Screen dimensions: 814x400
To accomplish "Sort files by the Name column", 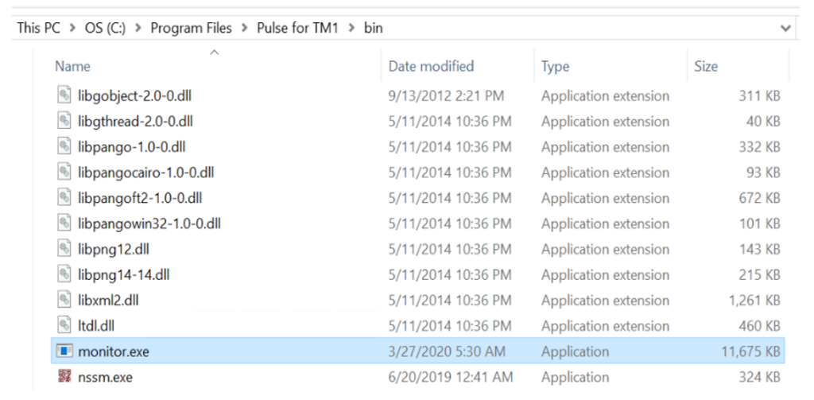I will pyautogui.click(x=73, y=66).
